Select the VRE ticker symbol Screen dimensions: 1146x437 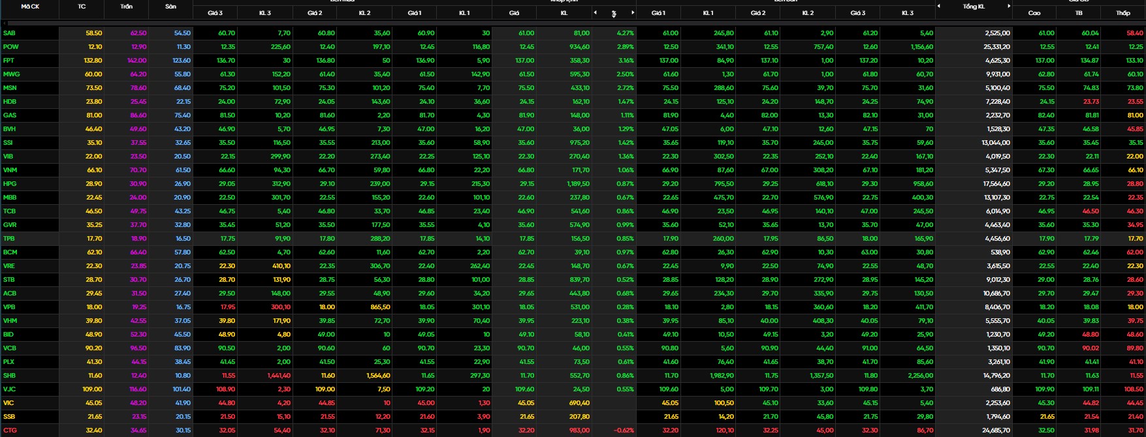pos(8,265)
